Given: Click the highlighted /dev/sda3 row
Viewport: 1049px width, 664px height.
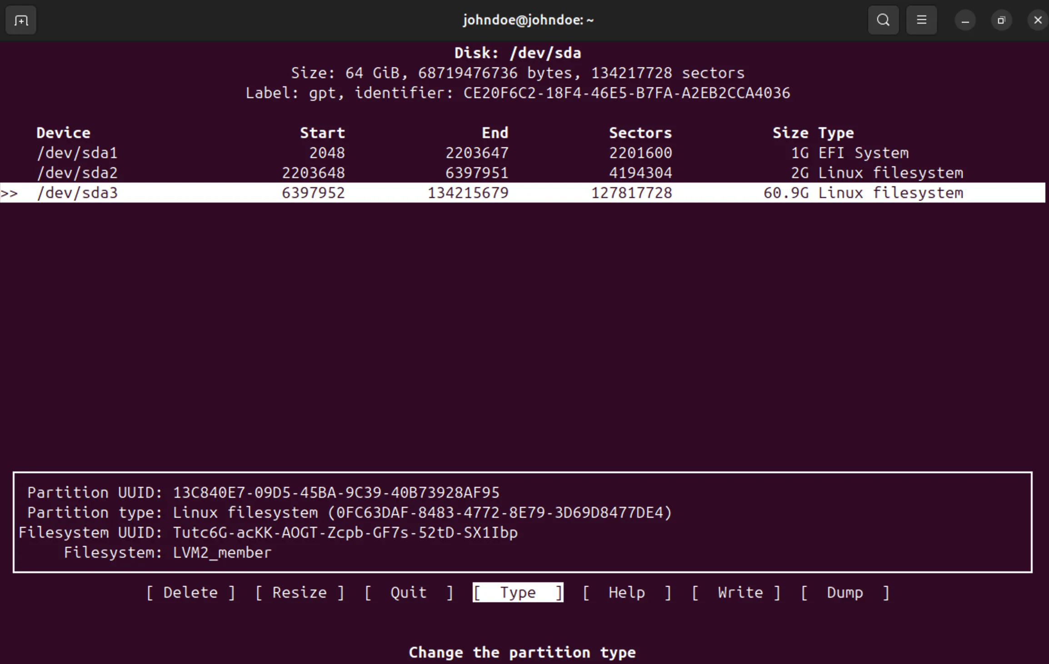Looking at the screenshot, I should pyautogui.click(x=77, y=193).
